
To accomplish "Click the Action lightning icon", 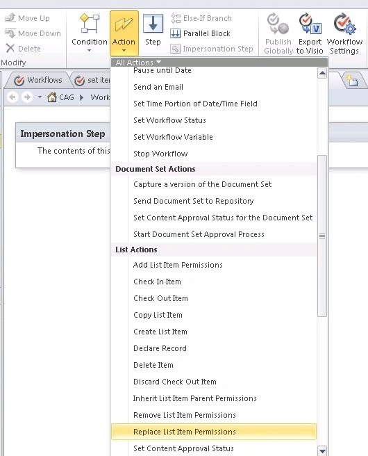I will (x=124, y=25).
